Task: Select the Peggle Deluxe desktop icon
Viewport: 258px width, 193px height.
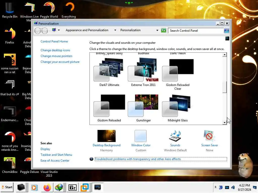Action: tap(29, 165)
